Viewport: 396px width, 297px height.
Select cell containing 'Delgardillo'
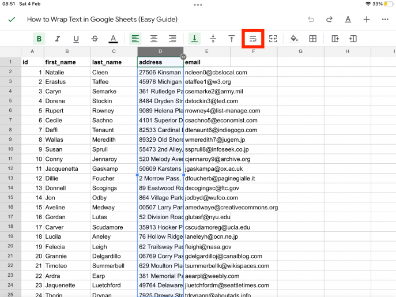(114, 256)
